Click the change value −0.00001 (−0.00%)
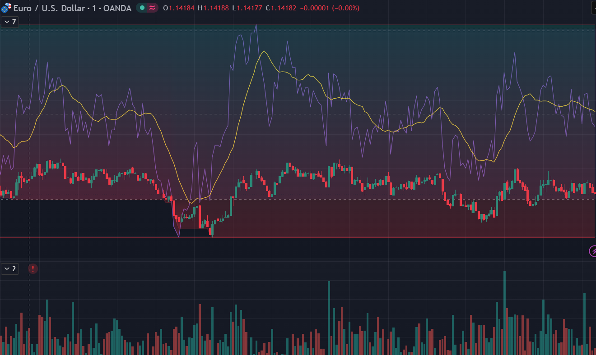Viewport: 596px width, 355px height. pyautogui.click(x=330, y=8)
